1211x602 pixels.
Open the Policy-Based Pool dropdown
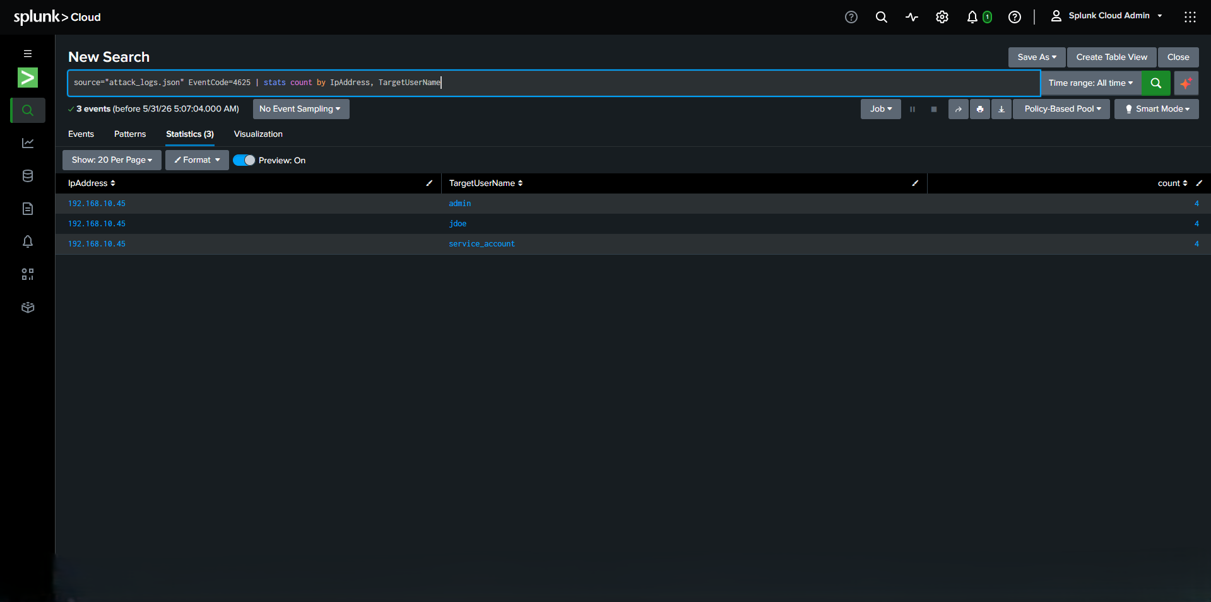click(1062, 109)
